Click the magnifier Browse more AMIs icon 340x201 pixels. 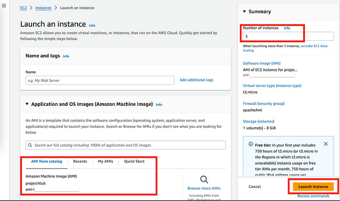click(x=204, y=179)
